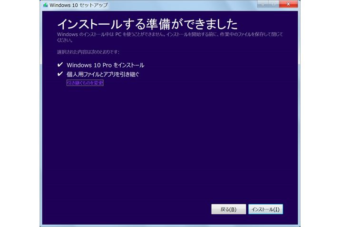340x227 pixels.
Task: Click the disabled maximize button in title bar
Action: tap(274, 4)
